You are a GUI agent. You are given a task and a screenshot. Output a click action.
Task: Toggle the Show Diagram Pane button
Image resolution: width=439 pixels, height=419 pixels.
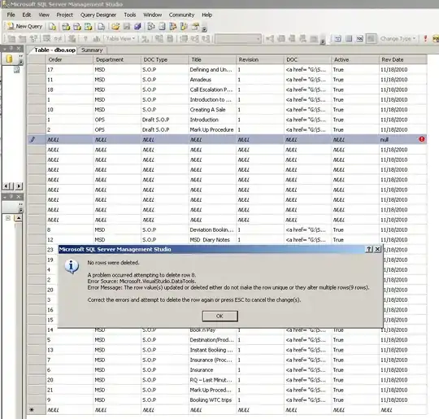338,38
